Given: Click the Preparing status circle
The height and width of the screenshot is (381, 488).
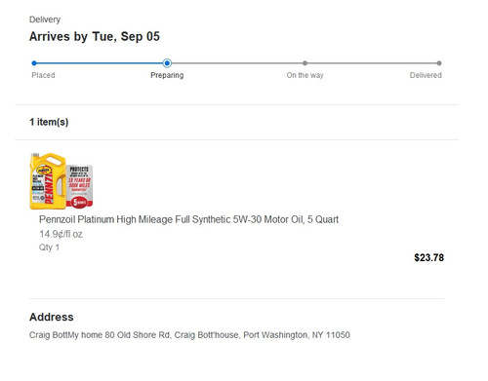Looking at the screenshot, I should (x=167, y=63).
